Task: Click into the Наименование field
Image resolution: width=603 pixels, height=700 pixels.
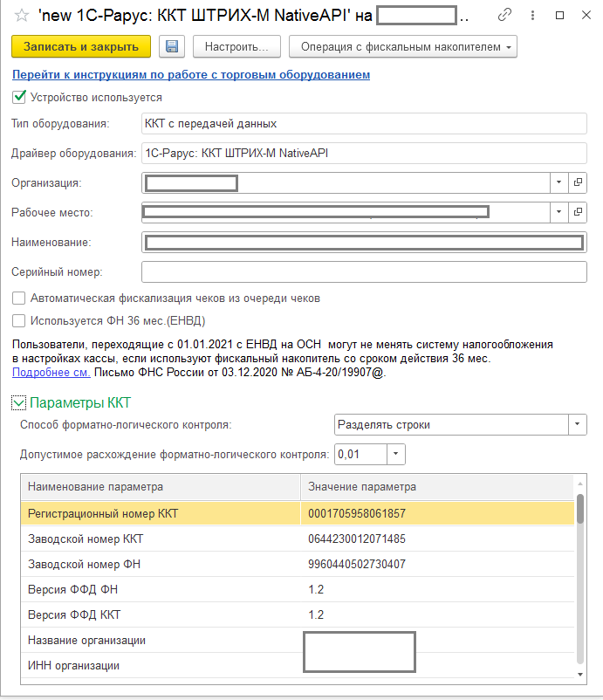Action: click(x=364, y=243)
